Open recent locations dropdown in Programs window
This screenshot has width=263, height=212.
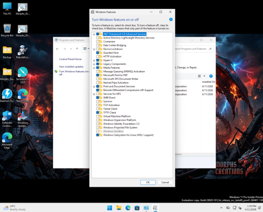click(x=71, y=49)
